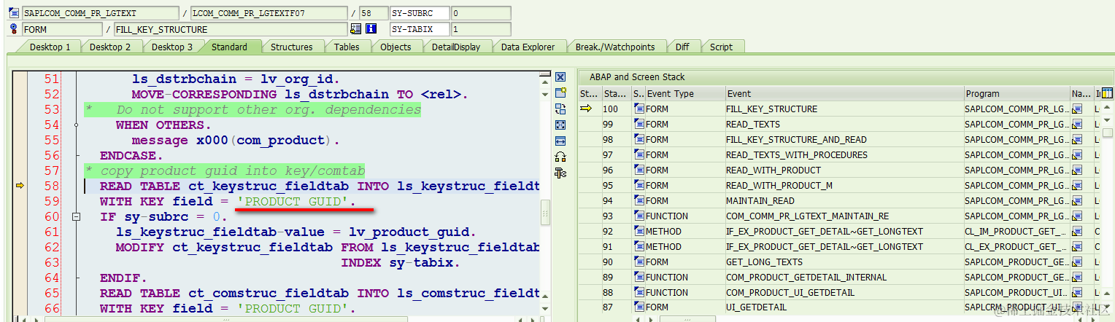1115x322 pixels.
Task: Click the source icon in stack row 95
Action: click(x=639, y=185)
